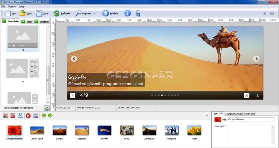Click the template list scrollbar

(x=48, y=80)
